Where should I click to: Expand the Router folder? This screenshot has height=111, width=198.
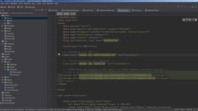[x=5, y=67]
